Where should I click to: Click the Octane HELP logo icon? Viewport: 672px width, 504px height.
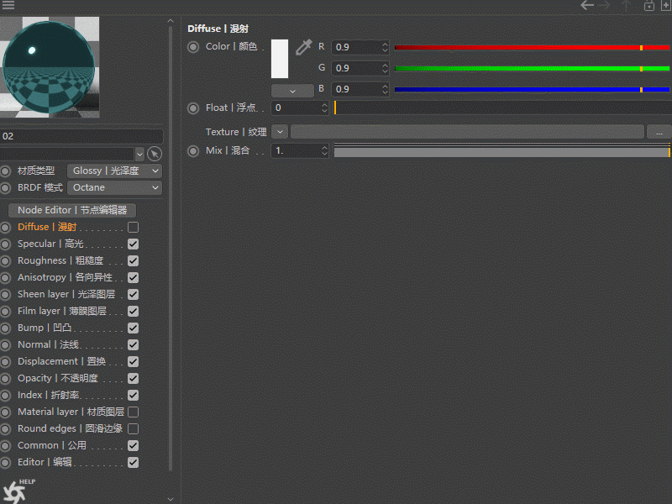[x=17, y=491]
